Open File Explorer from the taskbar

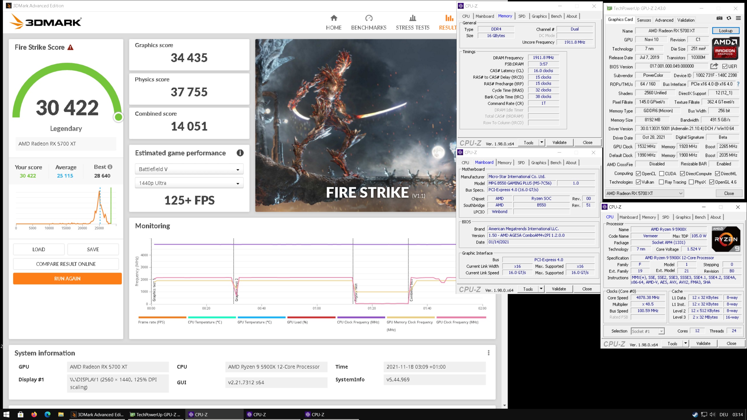pos(61,414)
